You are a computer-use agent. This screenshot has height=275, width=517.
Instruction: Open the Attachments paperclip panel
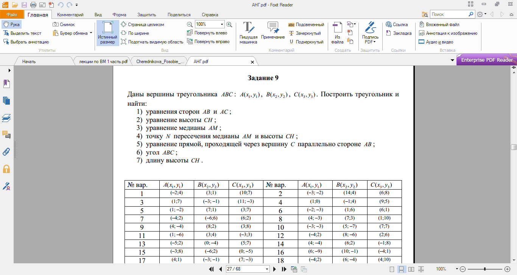tap(6, 151)
